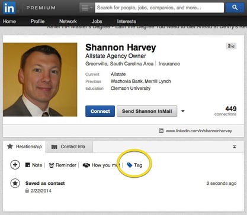This screenshot has height=215, width=247.
Task: Expand the arrow next to Send InMail
Action: point(183,111)
